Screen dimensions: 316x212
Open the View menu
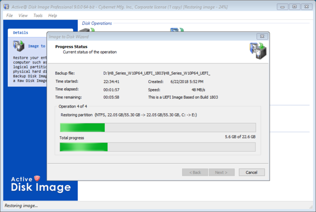(23, 16)
